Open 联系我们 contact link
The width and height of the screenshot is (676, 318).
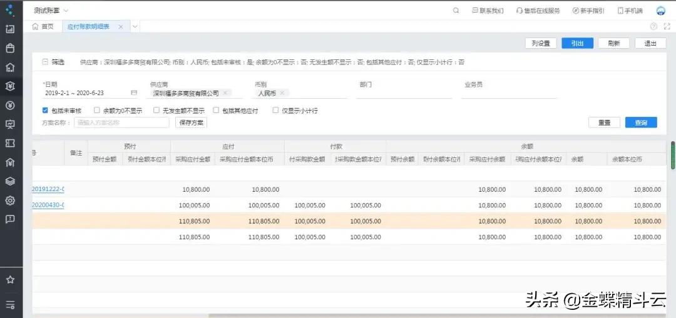[x=488, y=11]
